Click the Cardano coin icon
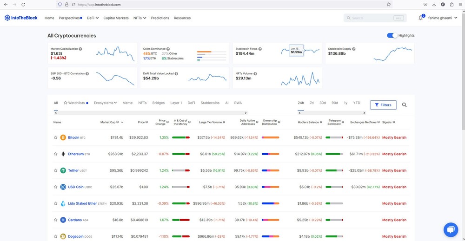Image resolution: width=465 pixels, height=241 pixels. point(63,220)
